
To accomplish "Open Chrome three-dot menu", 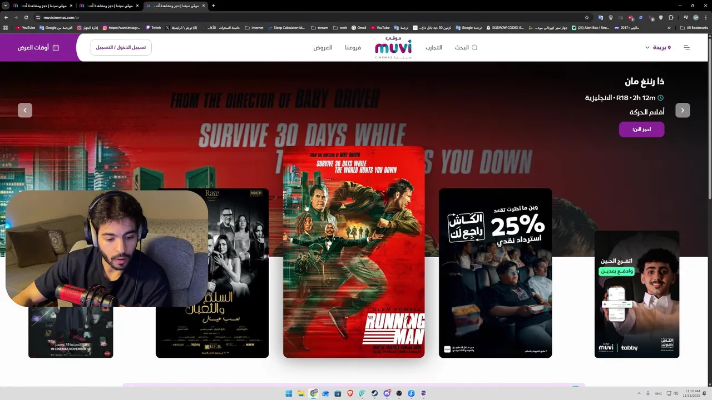I will pyautogui.click(x=706, y=17).
